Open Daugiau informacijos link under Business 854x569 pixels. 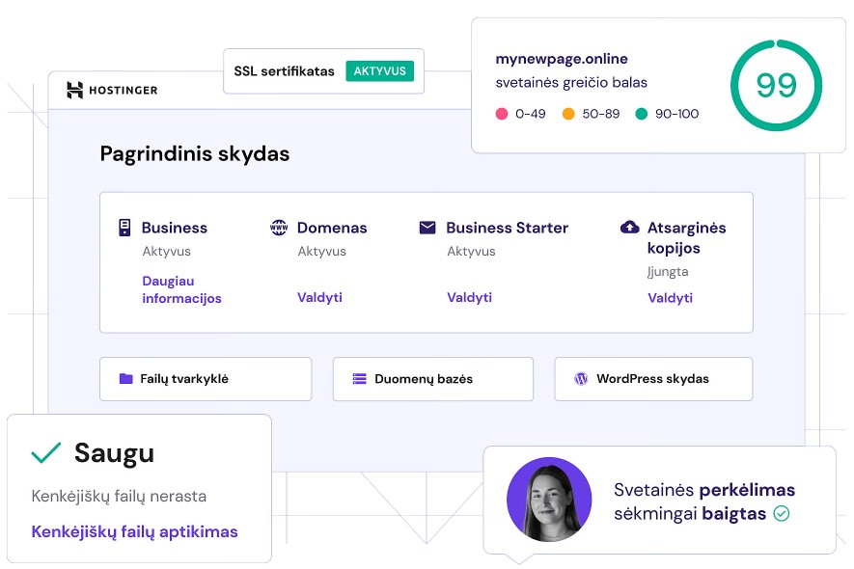(x=181, y=289)
